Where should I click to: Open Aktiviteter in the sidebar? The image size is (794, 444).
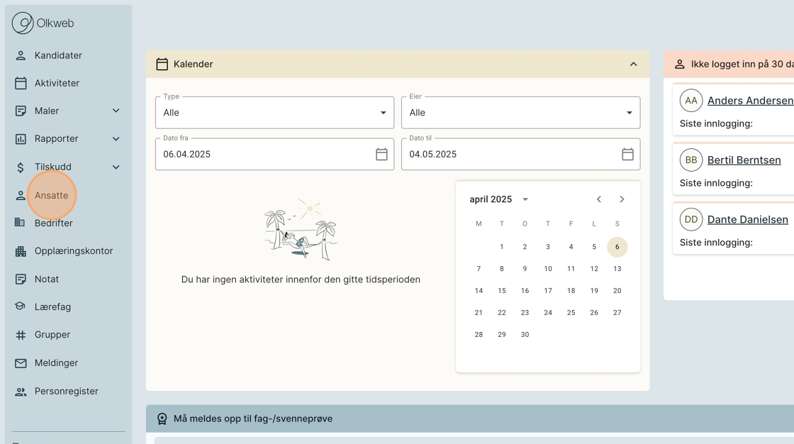(x=57, y=83)
